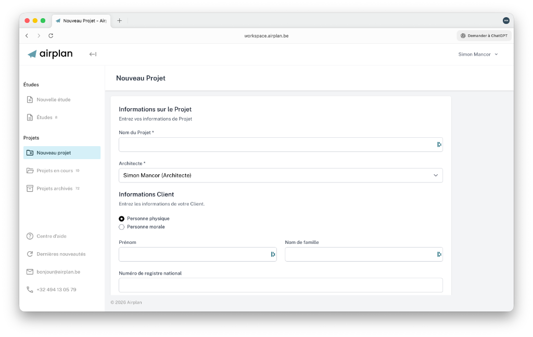The height and width of the screenshot is (337, 533).
Task: Open the Centre d'aide link
Action: 52,236
